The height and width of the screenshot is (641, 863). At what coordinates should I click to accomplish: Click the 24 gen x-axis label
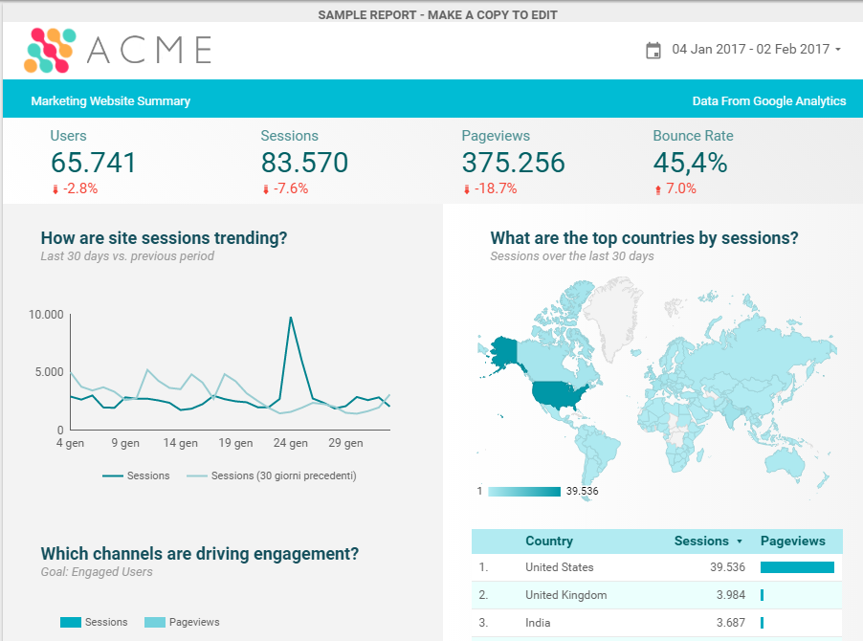click(x=291, y=443)
